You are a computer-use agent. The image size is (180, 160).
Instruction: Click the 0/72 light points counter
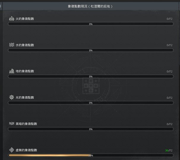coord(170,98)
